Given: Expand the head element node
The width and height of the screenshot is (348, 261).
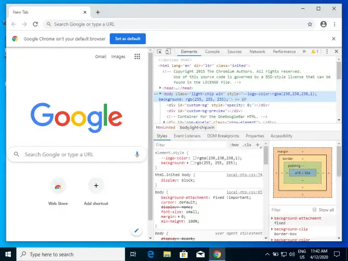Looking at the screenshot, I should tap(160, 88).
